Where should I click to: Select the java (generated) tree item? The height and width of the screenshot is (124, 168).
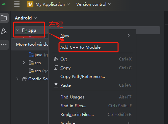pyautogui.click(x=38, y=55)
